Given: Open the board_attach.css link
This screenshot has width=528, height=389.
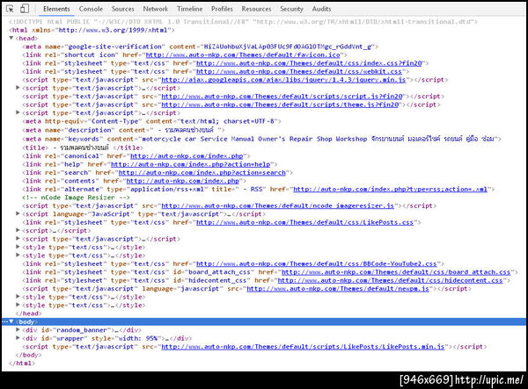Looking at the screenshot, I should (x=396, y=272).
